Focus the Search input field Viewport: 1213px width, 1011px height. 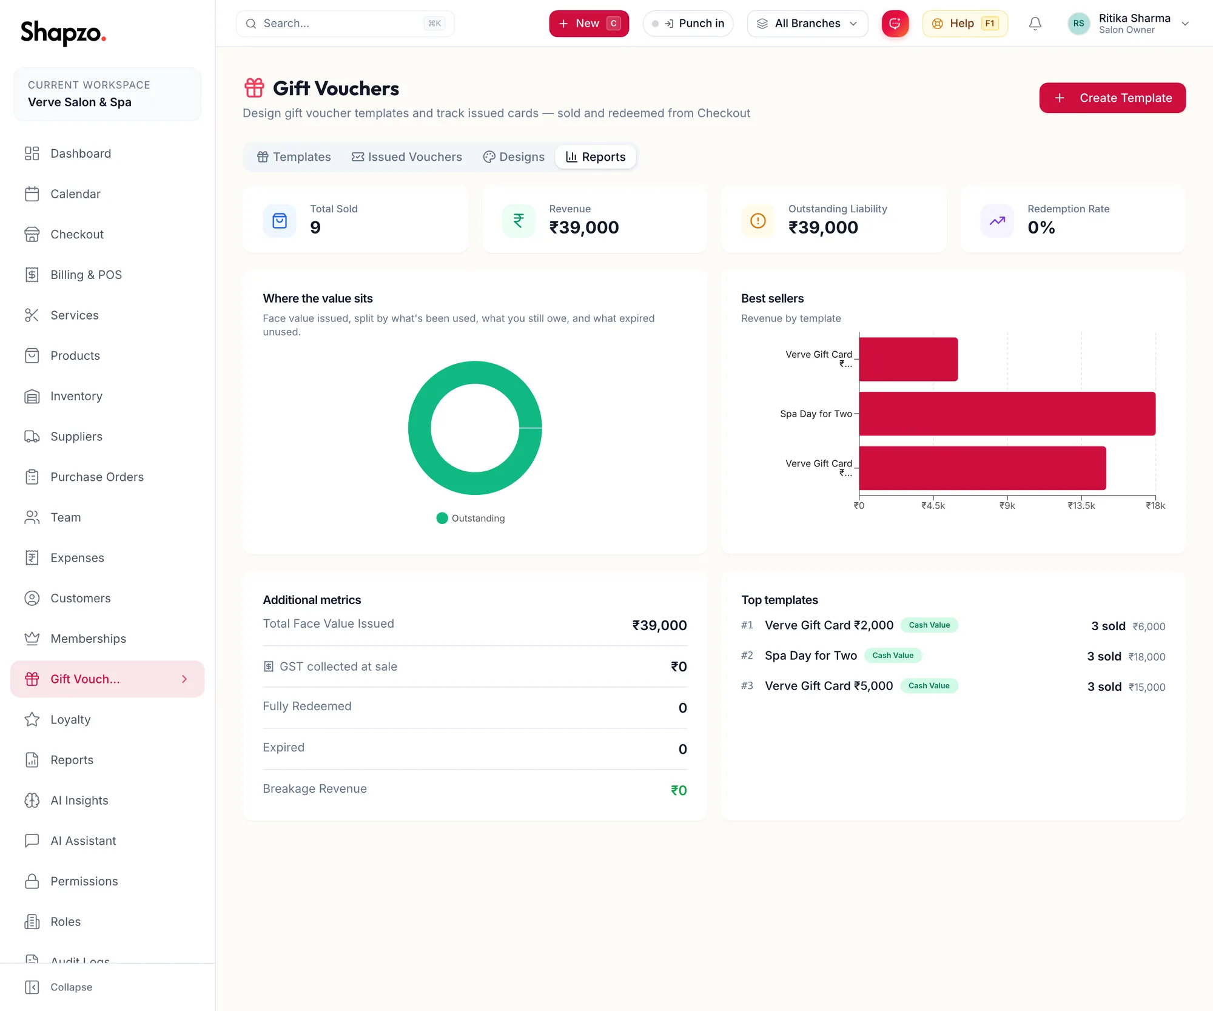[345, 24]
